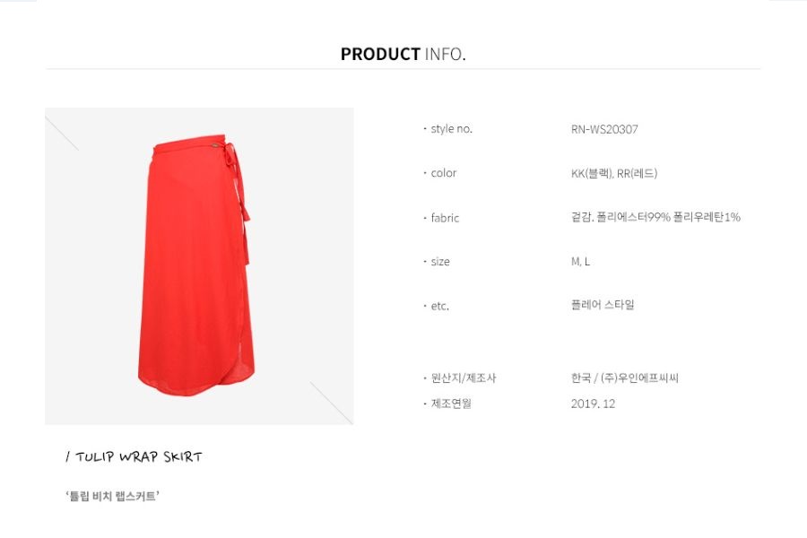Click the 'color' label
807x538 pixels.
[x=444, y=173]
